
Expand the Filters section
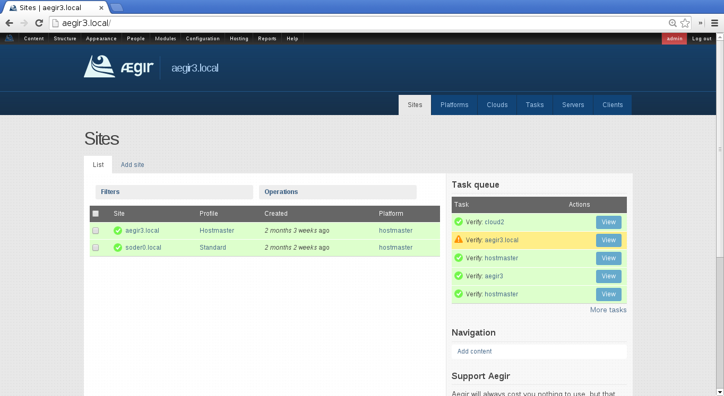110,192
